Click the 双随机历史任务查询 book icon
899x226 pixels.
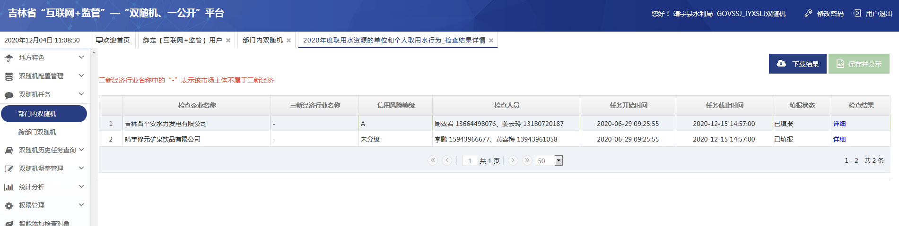pos(9,151)
